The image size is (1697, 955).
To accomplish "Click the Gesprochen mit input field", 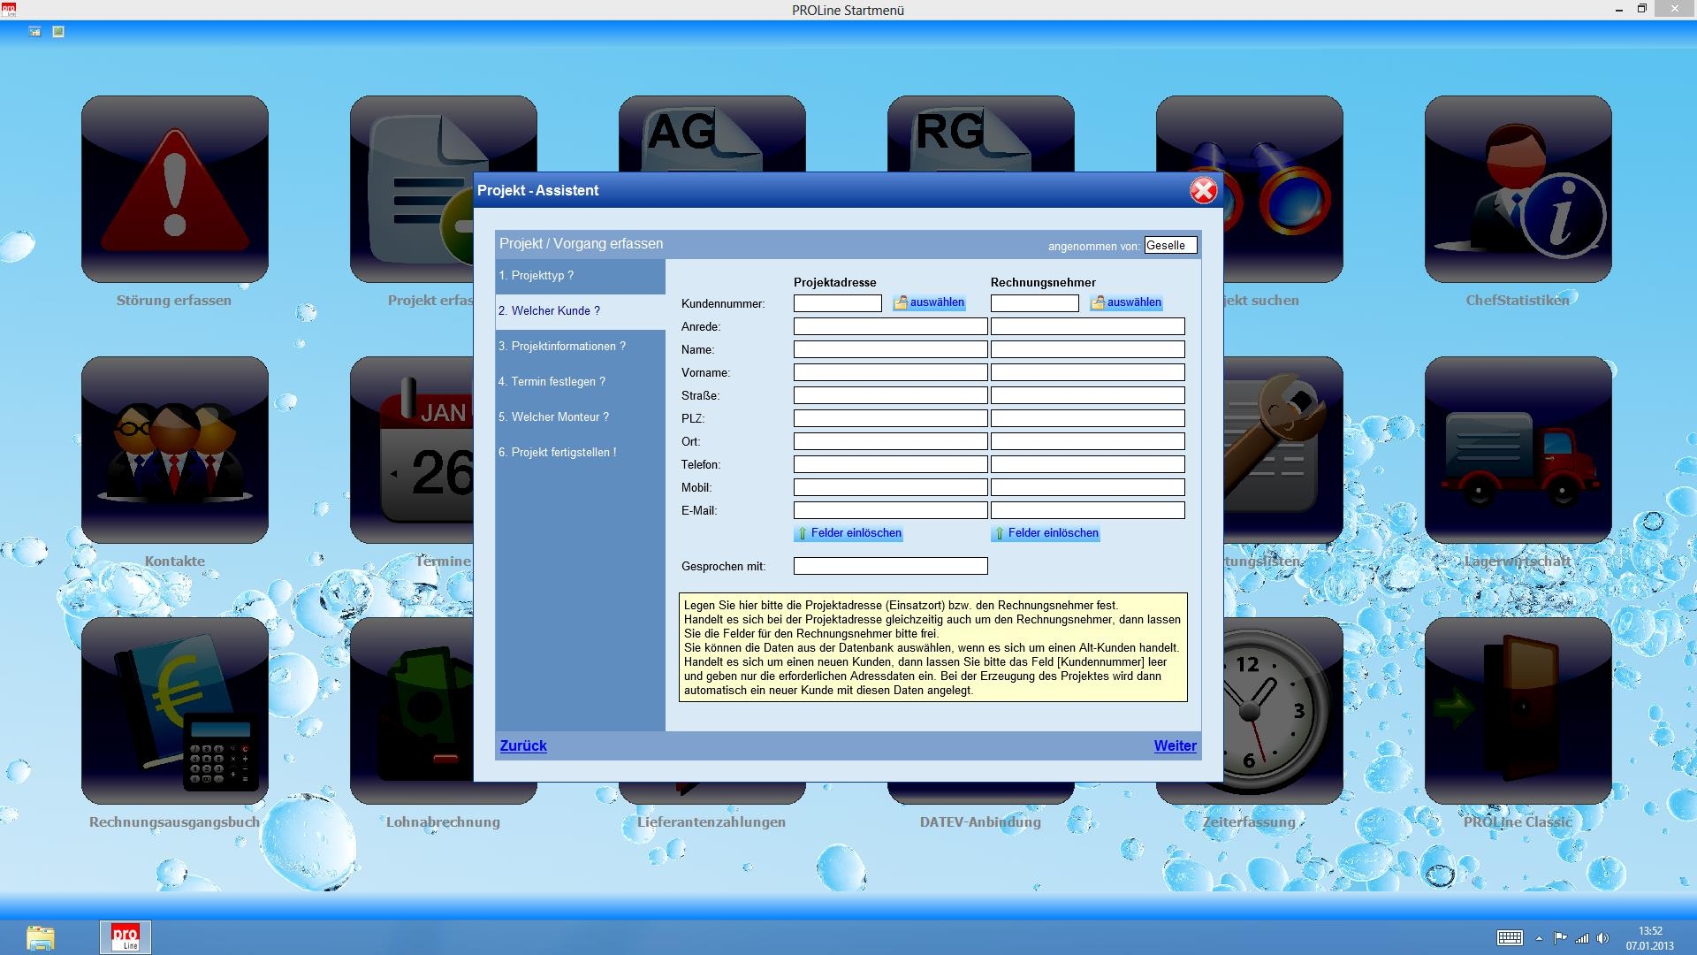I will tap(890, 566).
